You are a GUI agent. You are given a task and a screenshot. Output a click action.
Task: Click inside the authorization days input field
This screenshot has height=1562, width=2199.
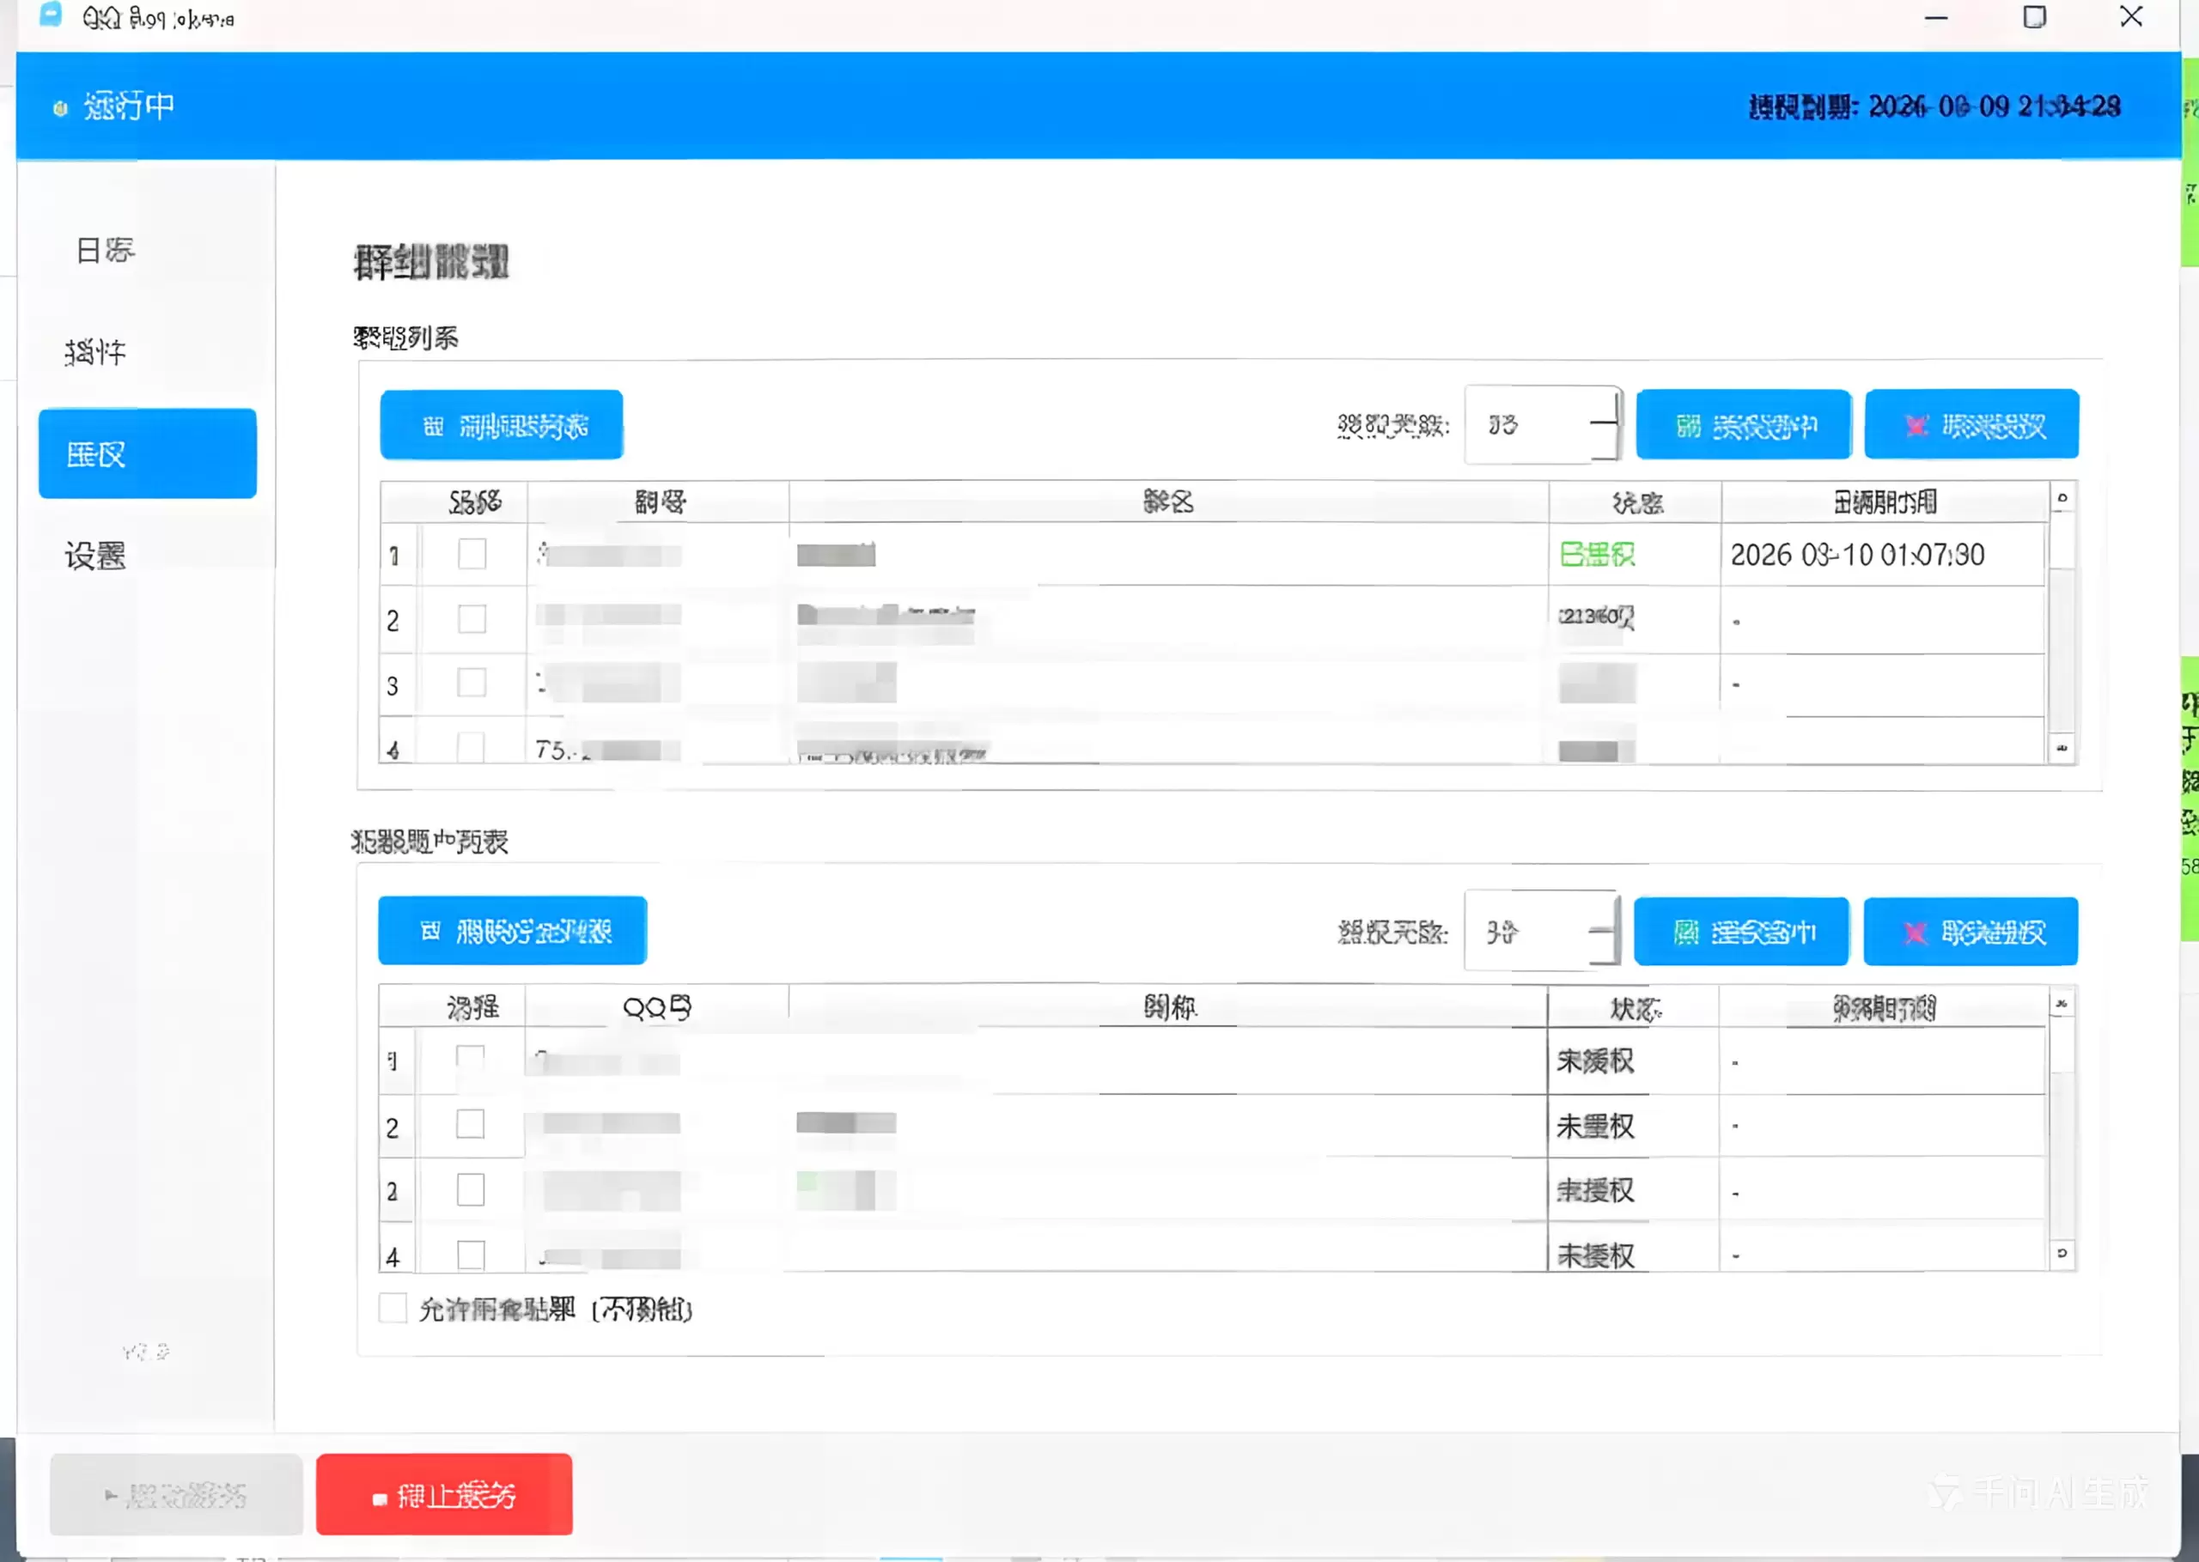pyautogui.click(x=1530, y=423)
